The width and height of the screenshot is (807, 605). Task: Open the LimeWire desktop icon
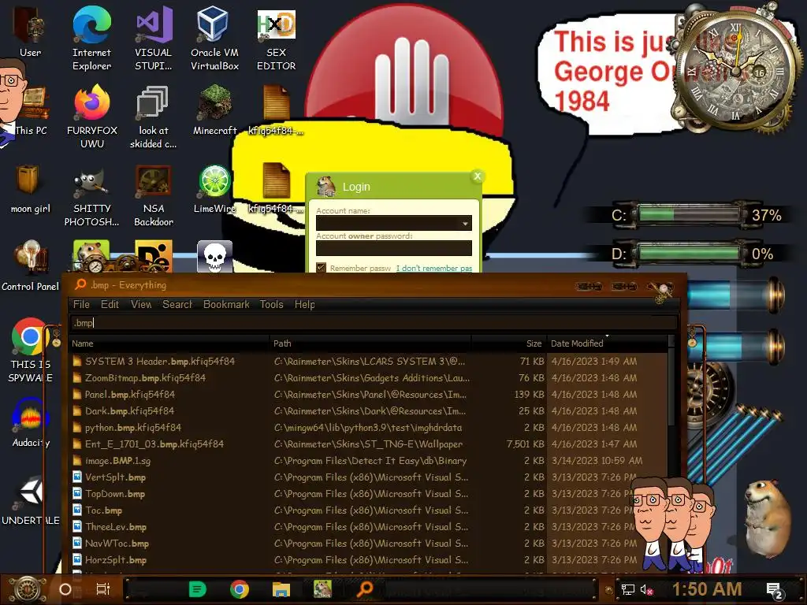(x=214, y=188)
